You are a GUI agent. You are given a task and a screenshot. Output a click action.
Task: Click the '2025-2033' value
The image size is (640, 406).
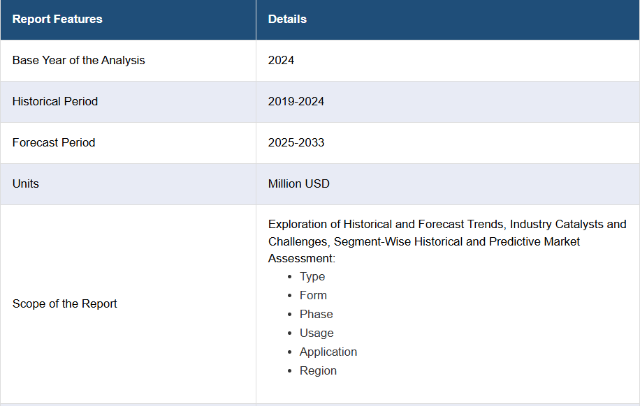296,143
